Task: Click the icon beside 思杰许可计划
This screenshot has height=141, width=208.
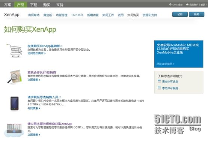Action: tap(159, 81)
